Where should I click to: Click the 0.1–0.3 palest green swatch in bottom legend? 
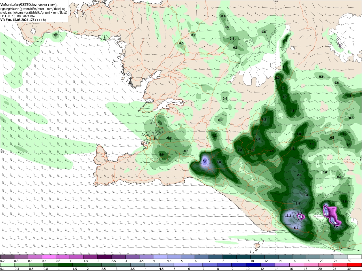tap(8, 264)
